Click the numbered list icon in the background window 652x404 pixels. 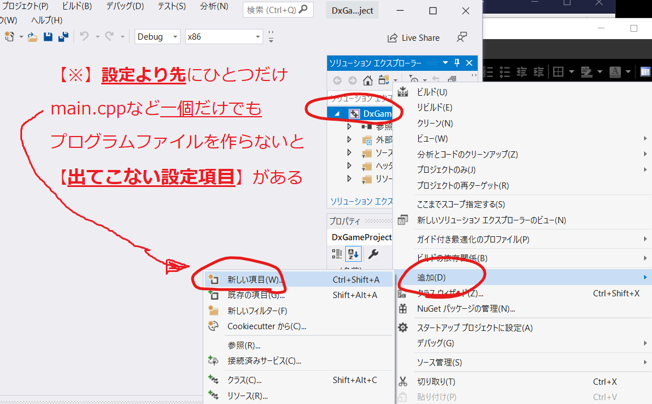pyautogui.click(x=489, y=72)
